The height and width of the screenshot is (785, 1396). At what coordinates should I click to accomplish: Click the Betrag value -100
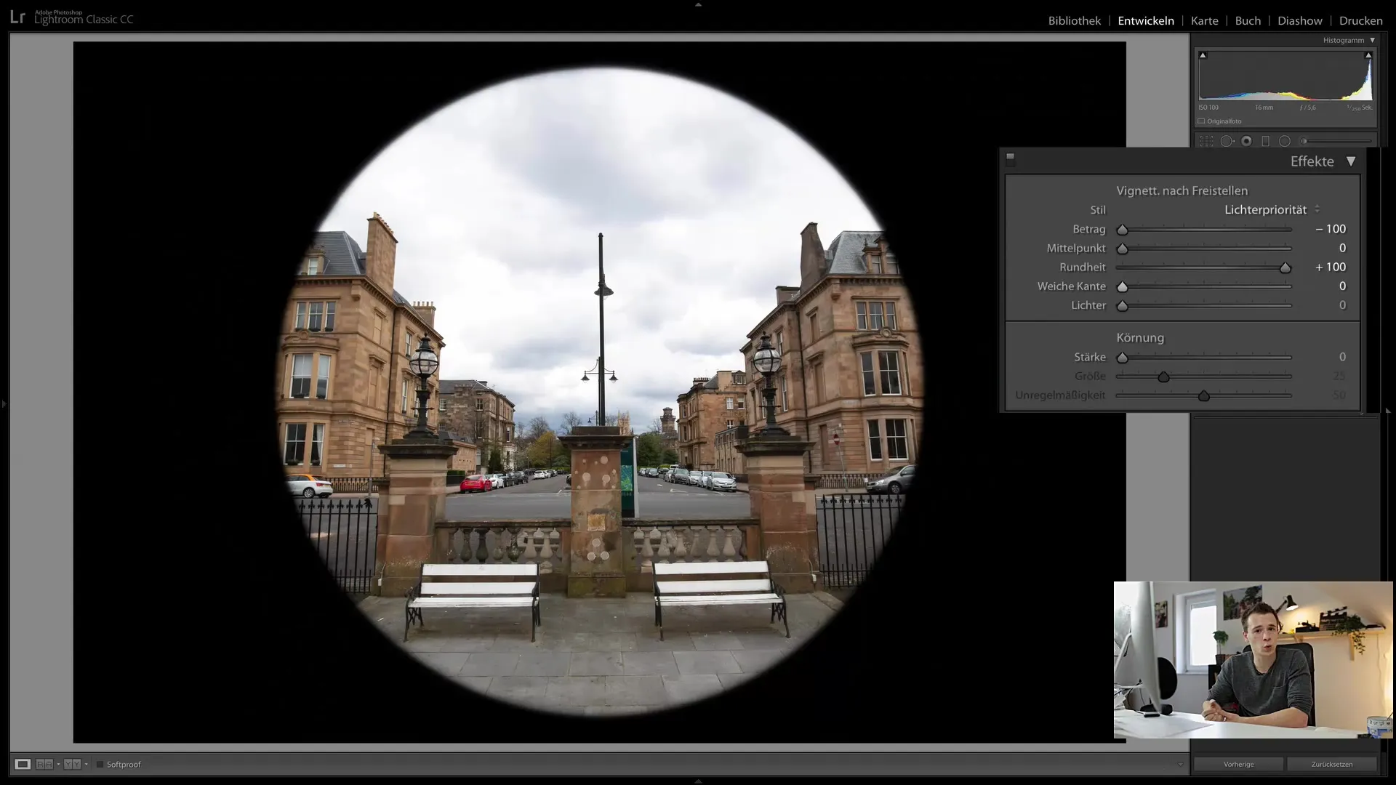pos(1331,229)
